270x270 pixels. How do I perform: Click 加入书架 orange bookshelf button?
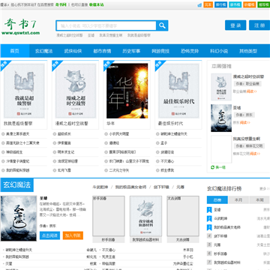pos(73,235)
